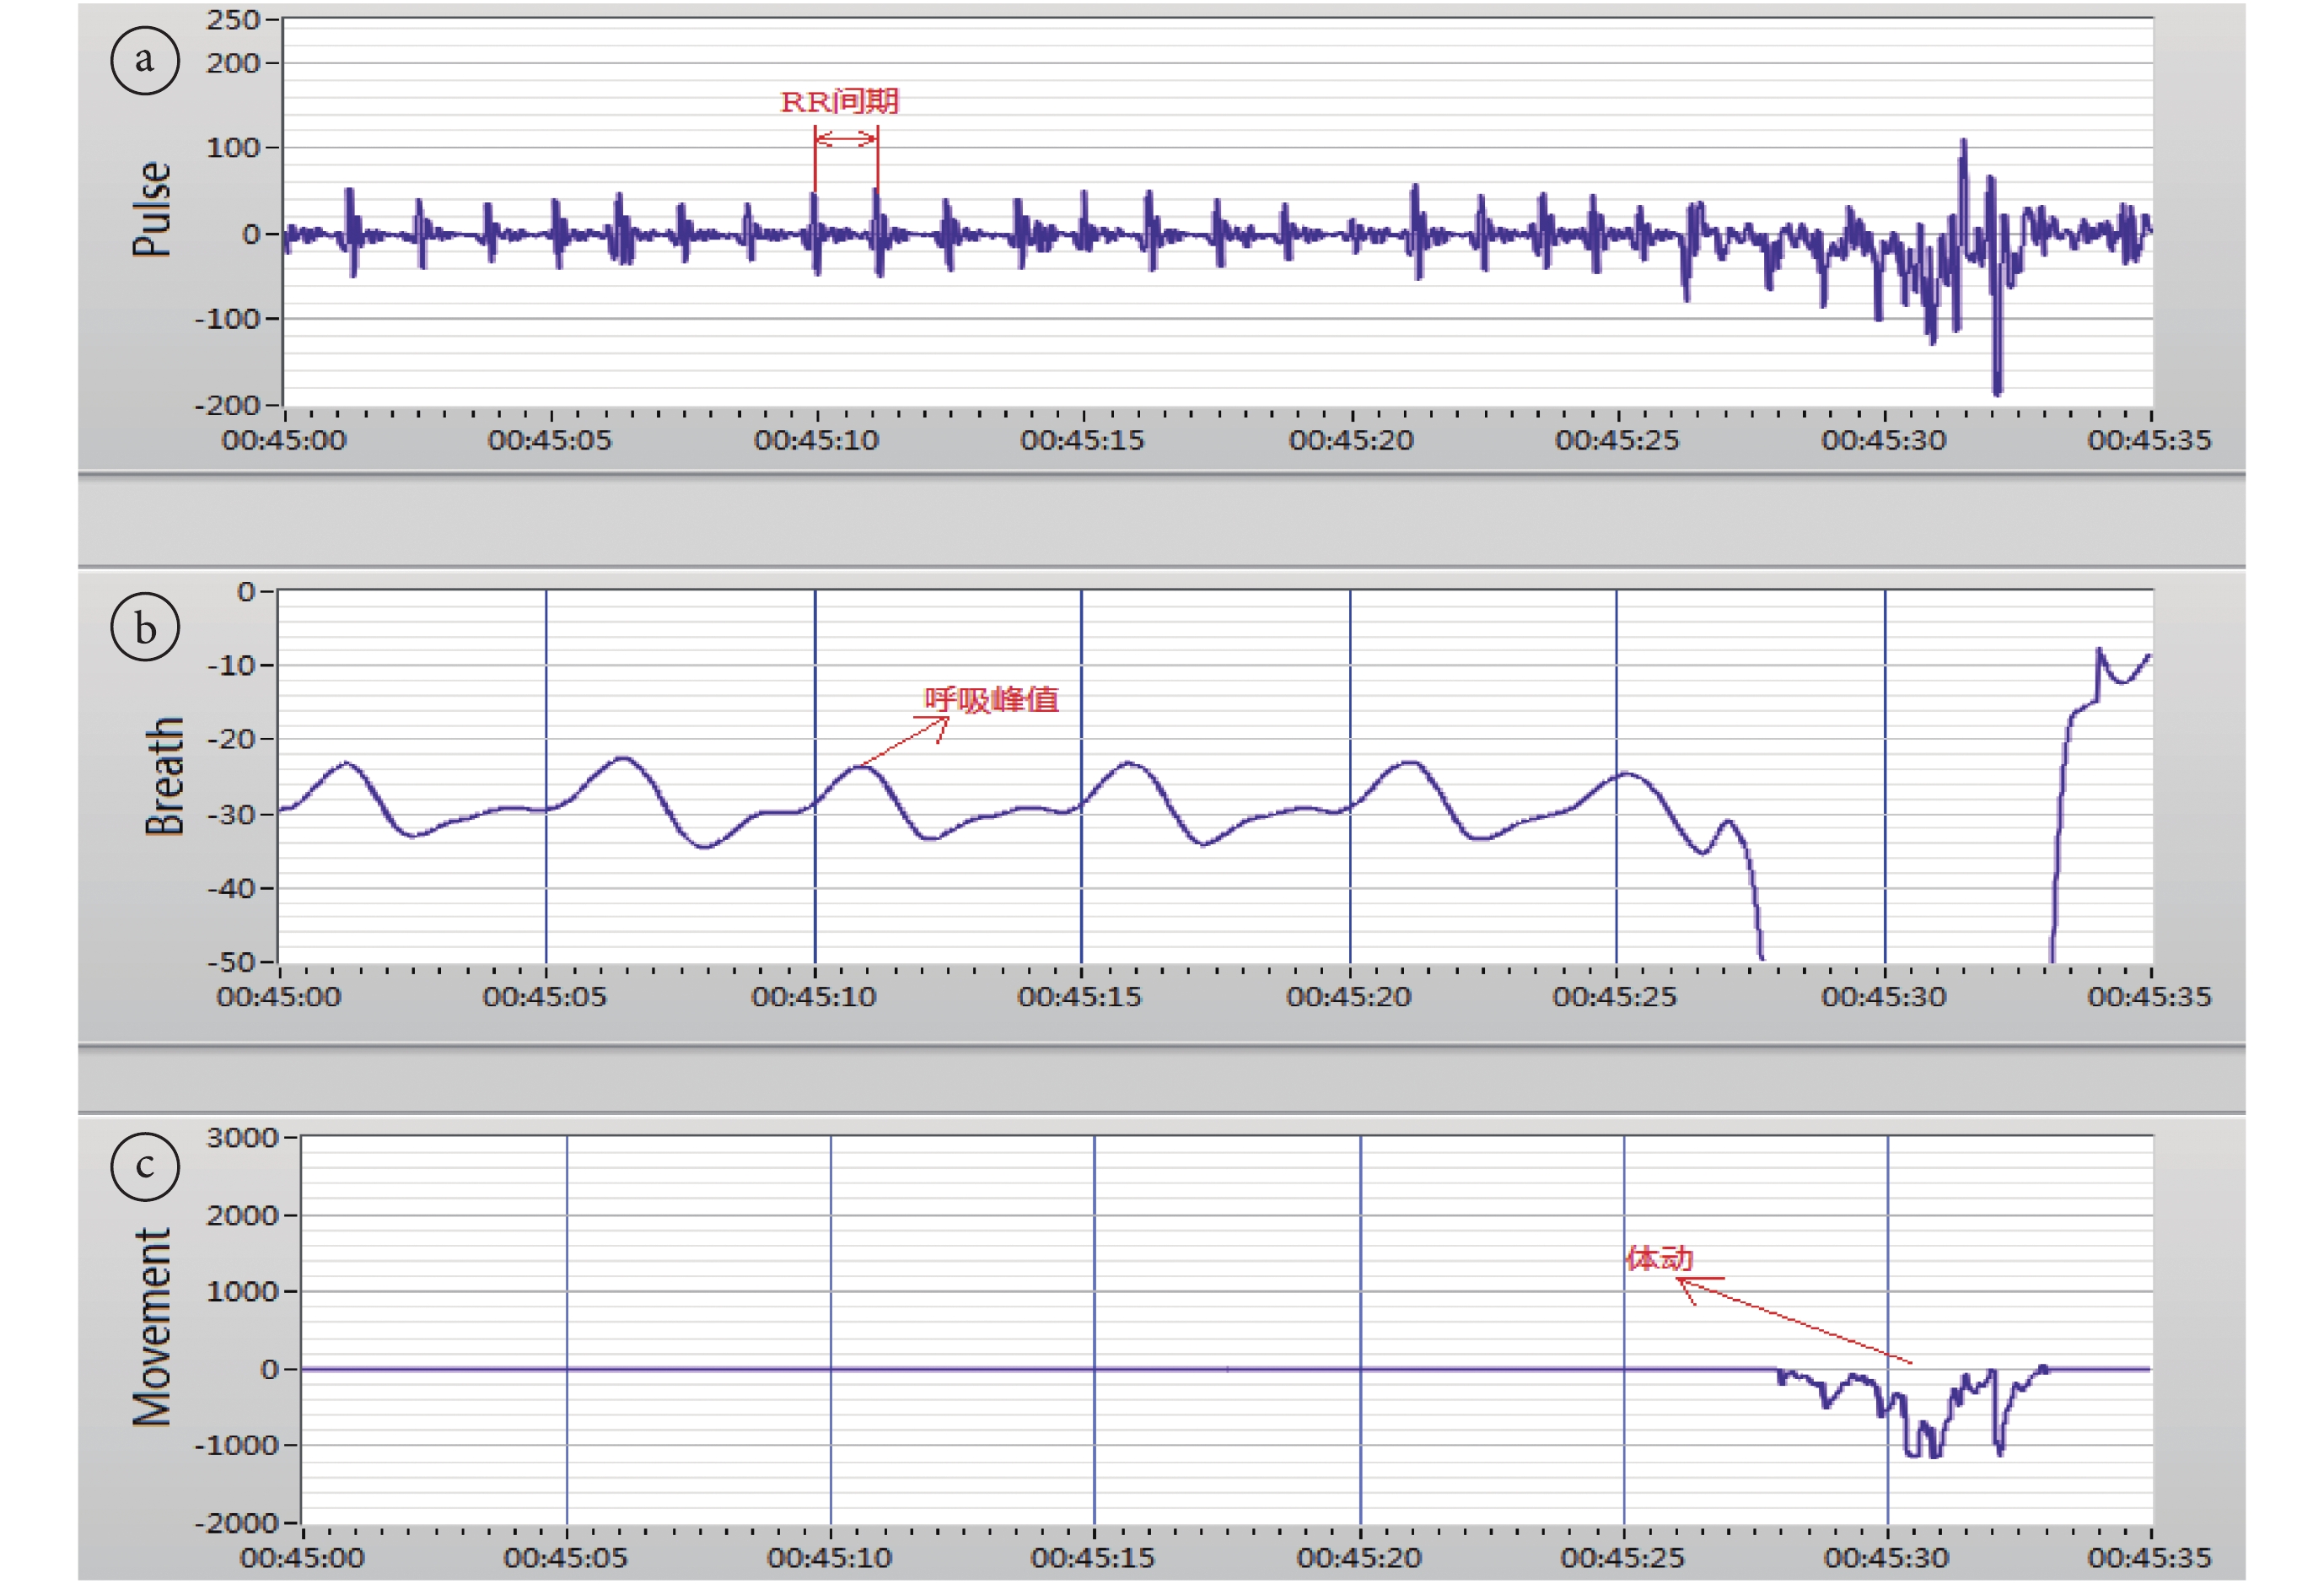Select the -1000 tick on the Movement axis
The width and height of the screenshot is (2324, 1584).
pyautogui.click(x=237, y=1445)
